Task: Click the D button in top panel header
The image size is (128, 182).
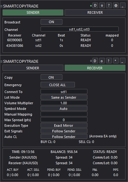Action: pyautogui.click(x=95, y=5)
